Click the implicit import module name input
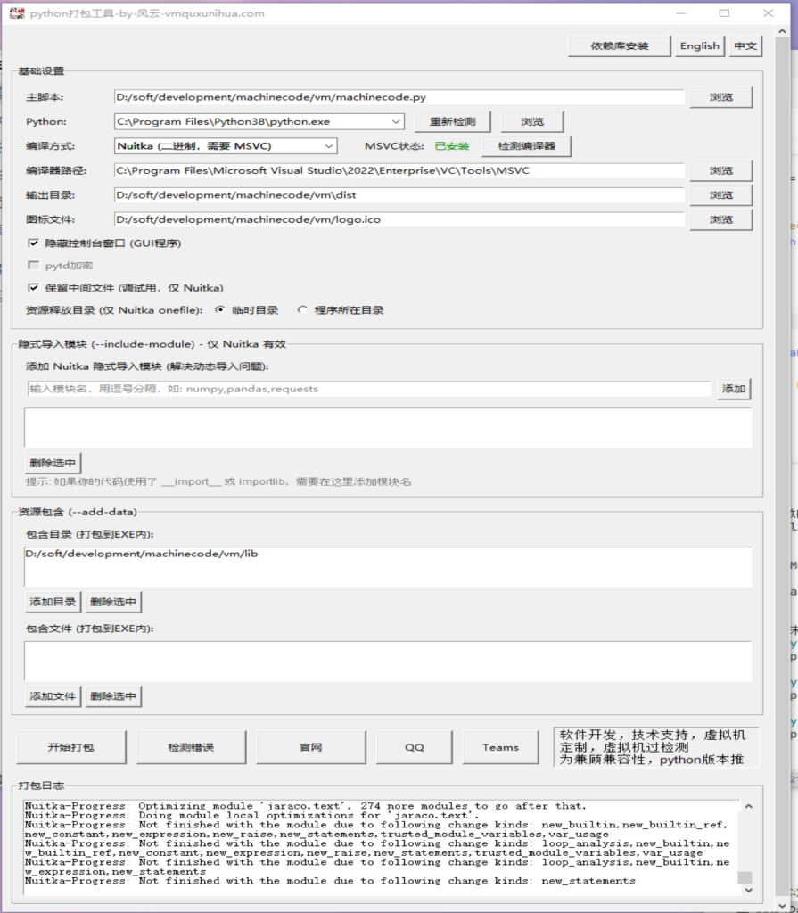The height and width of the screenshot is (913, 798). [x=367, y=389]
